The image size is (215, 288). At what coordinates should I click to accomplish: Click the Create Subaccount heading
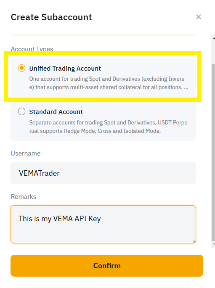click(x=51, y=17)
